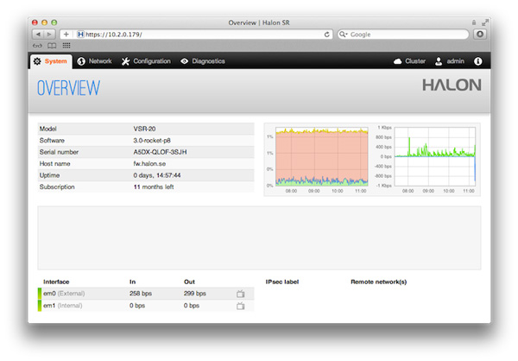Open the reading list glasses icon
Viewport: 518px width, 361px height.
(x=37, y=46)
